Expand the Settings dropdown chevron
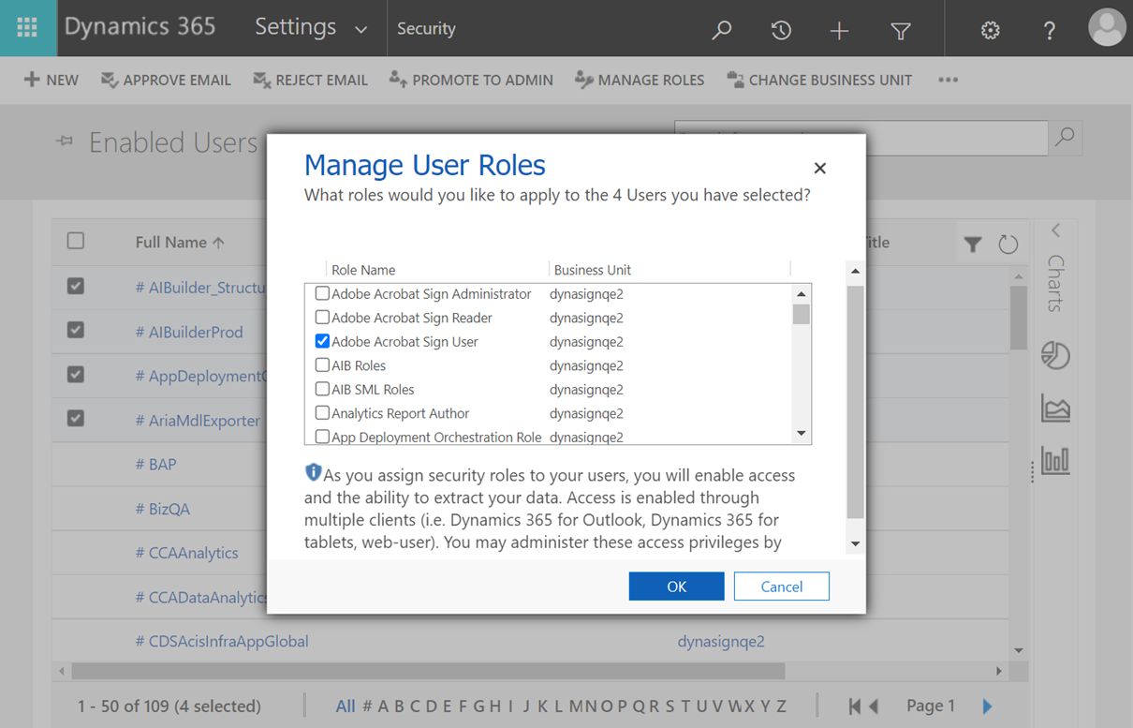This screenshot has height=728, width=1133. point(360,30)
